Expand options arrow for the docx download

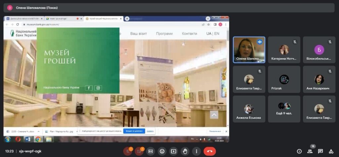tap(38, 131)
